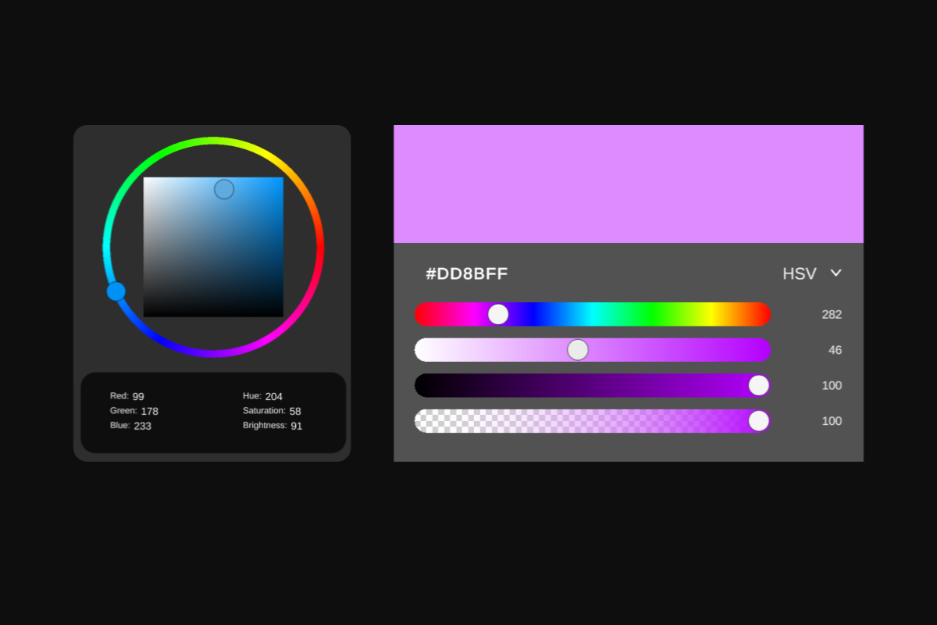
Task: Click the alpha slider handle on checkered track
Action: (x=759, y=420)
